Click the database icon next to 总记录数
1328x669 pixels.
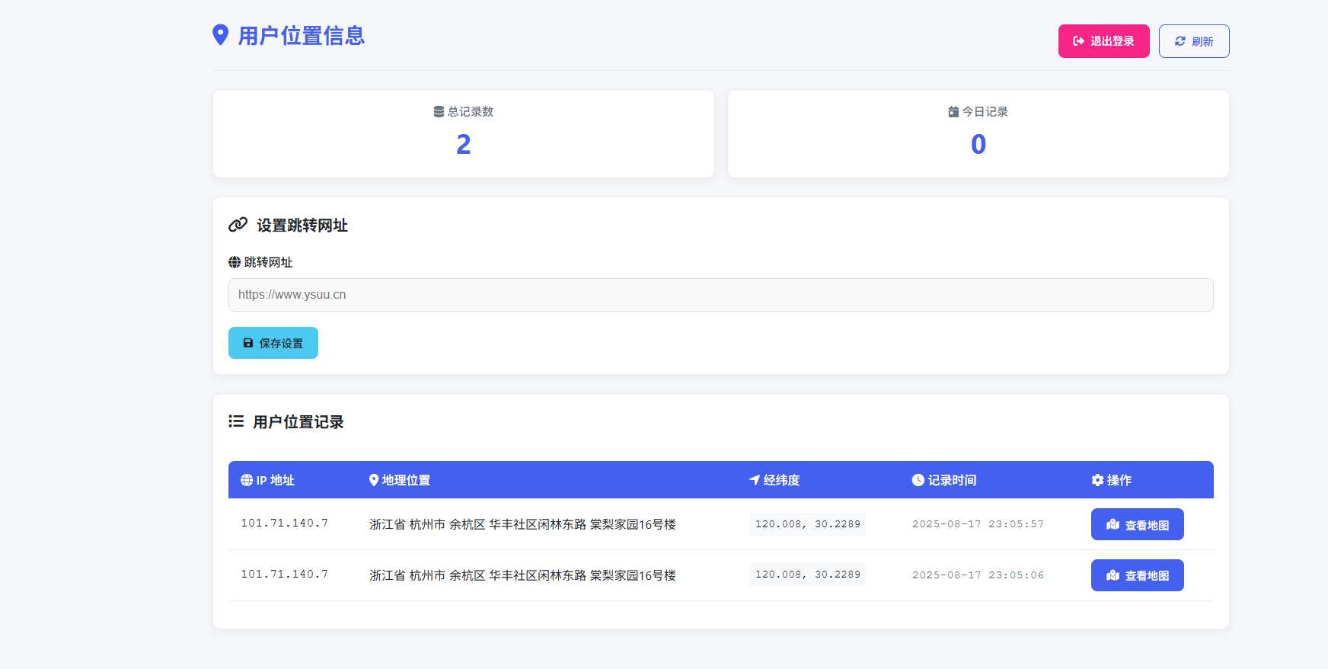tap(439, 112)
